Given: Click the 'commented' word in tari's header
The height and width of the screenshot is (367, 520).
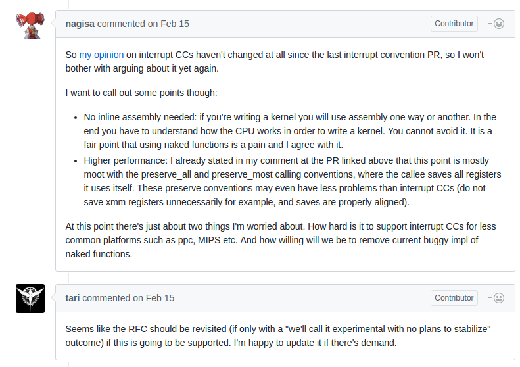Looking at the screenshot, I should point(106,298).
